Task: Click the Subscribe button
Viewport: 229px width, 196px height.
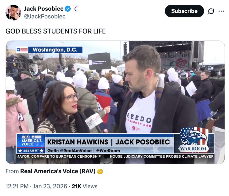Action: click(184, 11)
